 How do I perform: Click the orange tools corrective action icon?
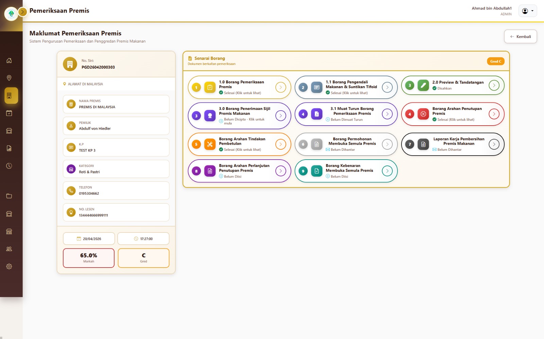pyautogui.click(x=210, y=144)
